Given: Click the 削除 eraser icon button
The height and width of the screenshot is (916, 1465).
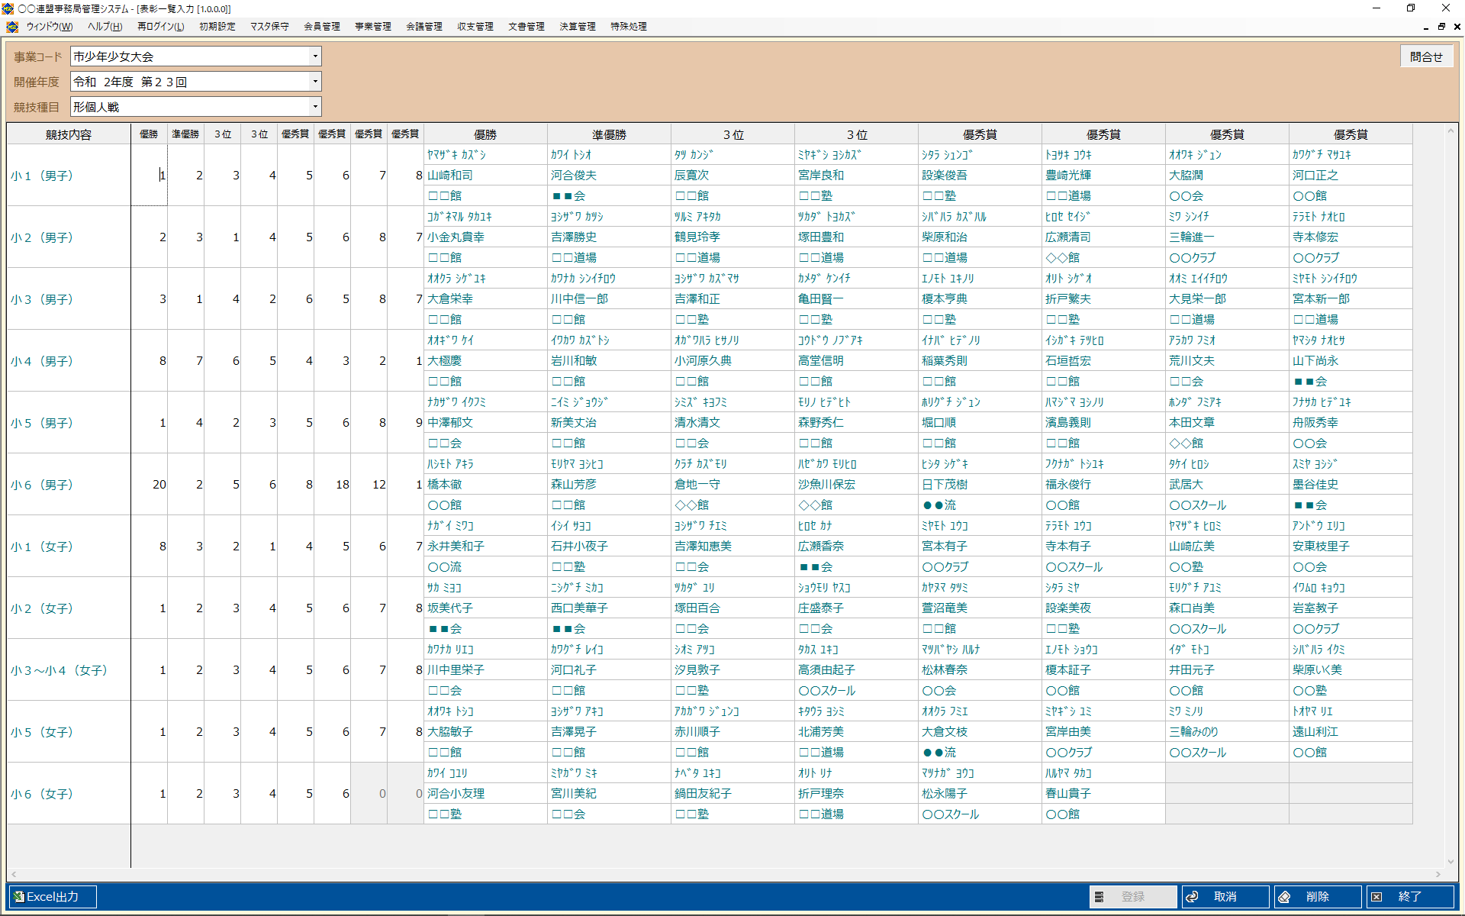Looking at the screenshot, I should tap(1285, 897).
